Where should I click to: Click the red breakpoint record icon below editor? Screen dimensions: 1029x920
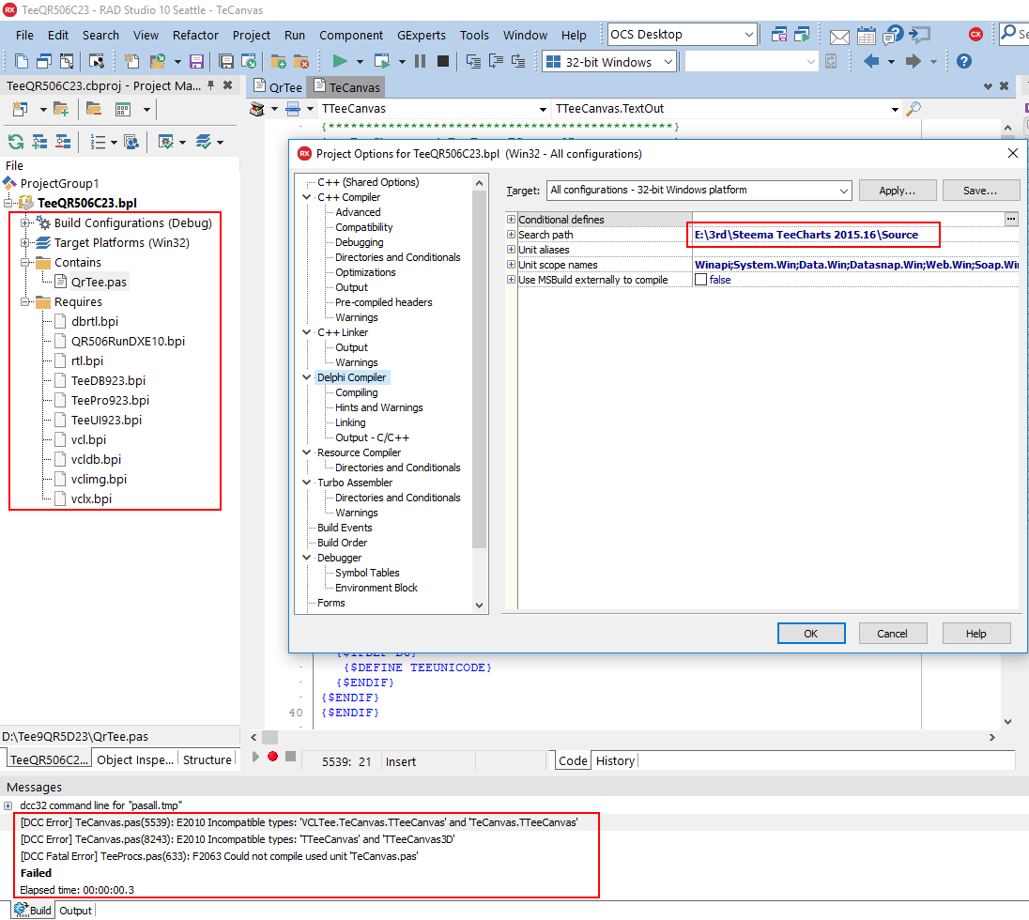(273, 757)
